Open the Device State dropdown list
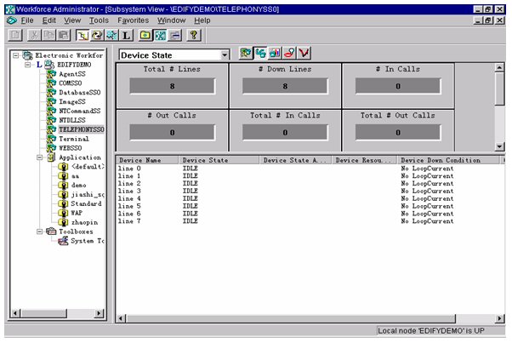The image size is (512, 343). point(225,54)
